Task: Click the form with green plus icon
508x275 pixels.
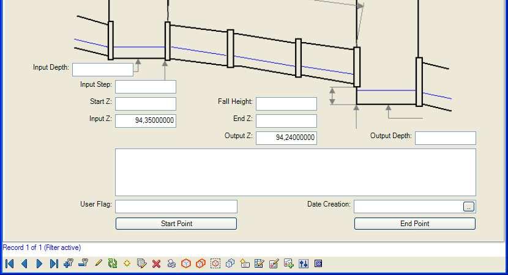Action: (288, 263)
